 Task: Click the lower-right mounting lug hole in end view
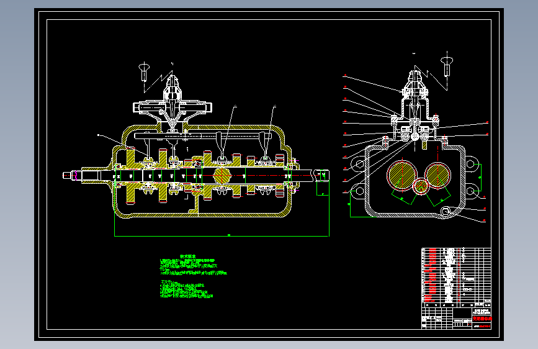point(471,191)
